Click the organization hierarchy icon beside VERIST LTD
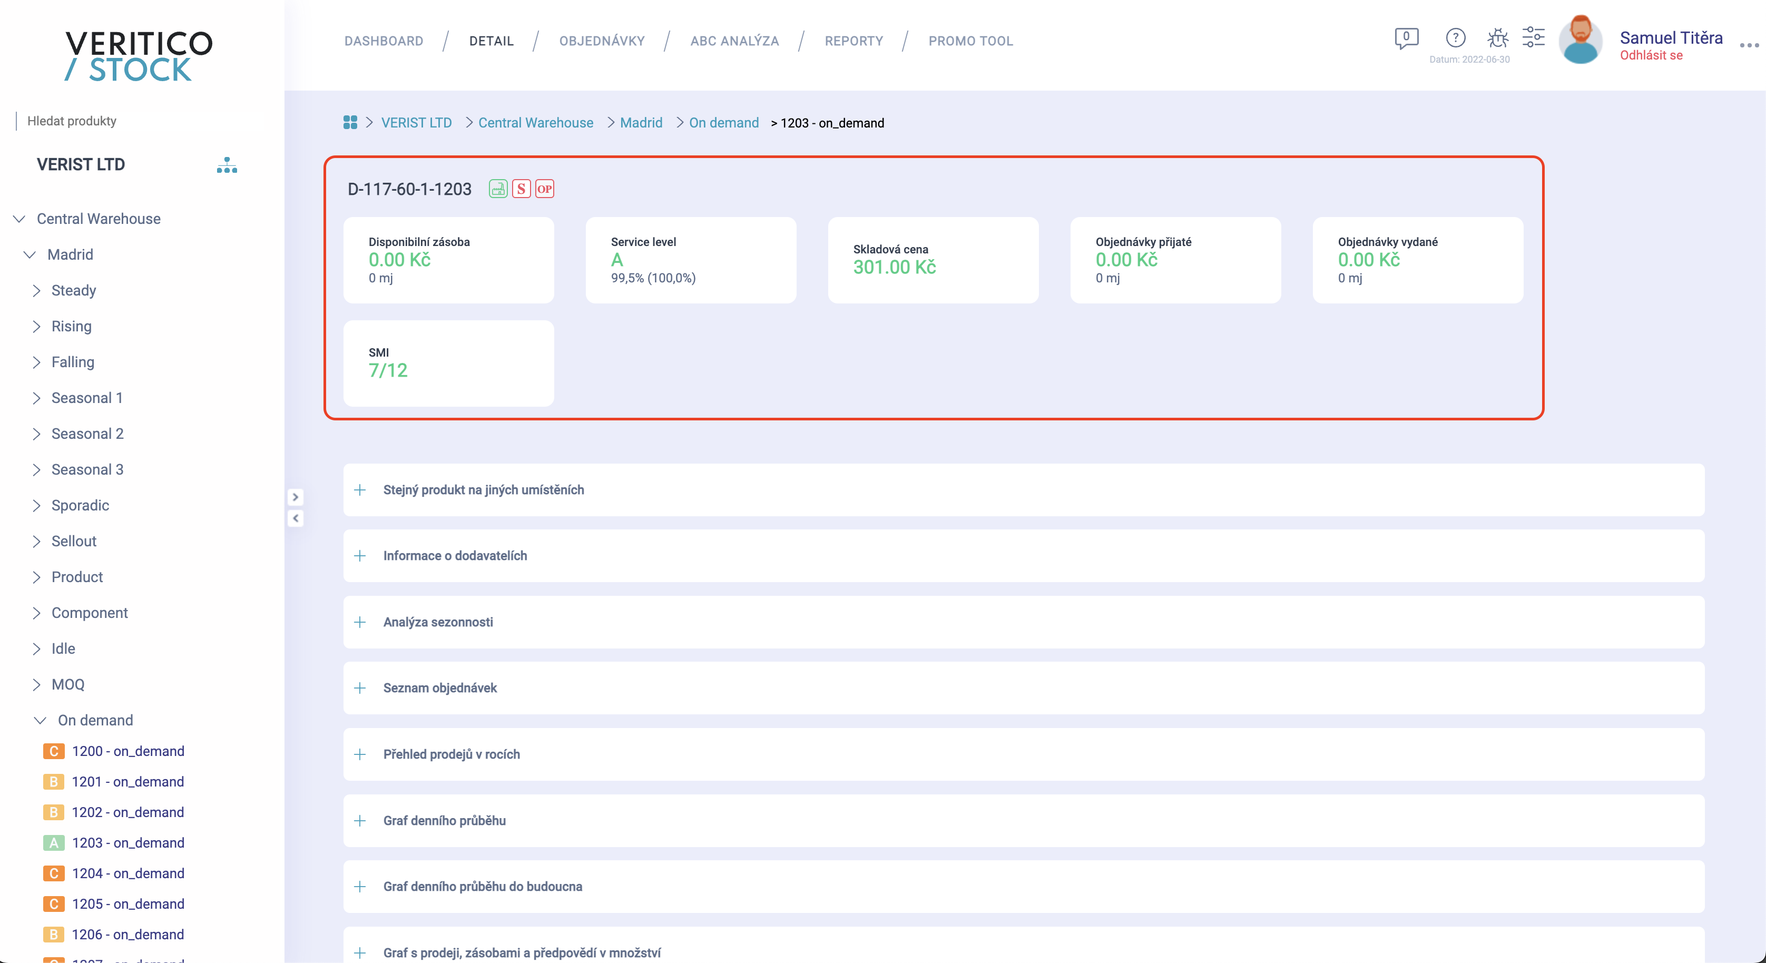The height and width of the screenshot is (963, 1766). pos(227,165)
